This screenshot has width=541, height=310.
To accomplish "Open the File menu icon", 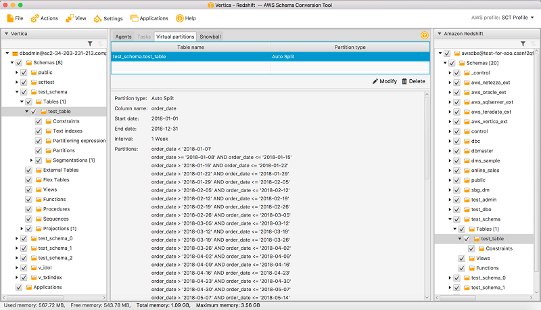I will pos(10,18).
